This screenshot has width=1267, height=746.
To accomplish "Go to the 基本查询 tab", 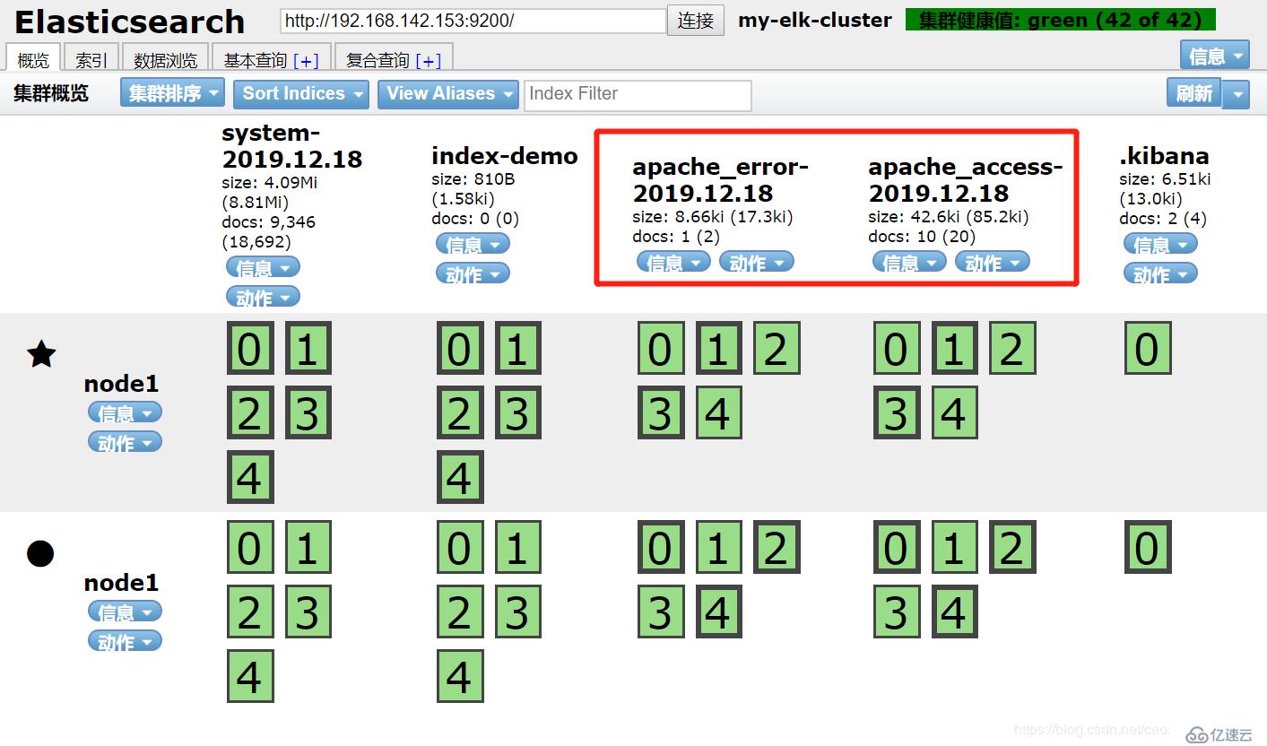I will tap(256, 59).
